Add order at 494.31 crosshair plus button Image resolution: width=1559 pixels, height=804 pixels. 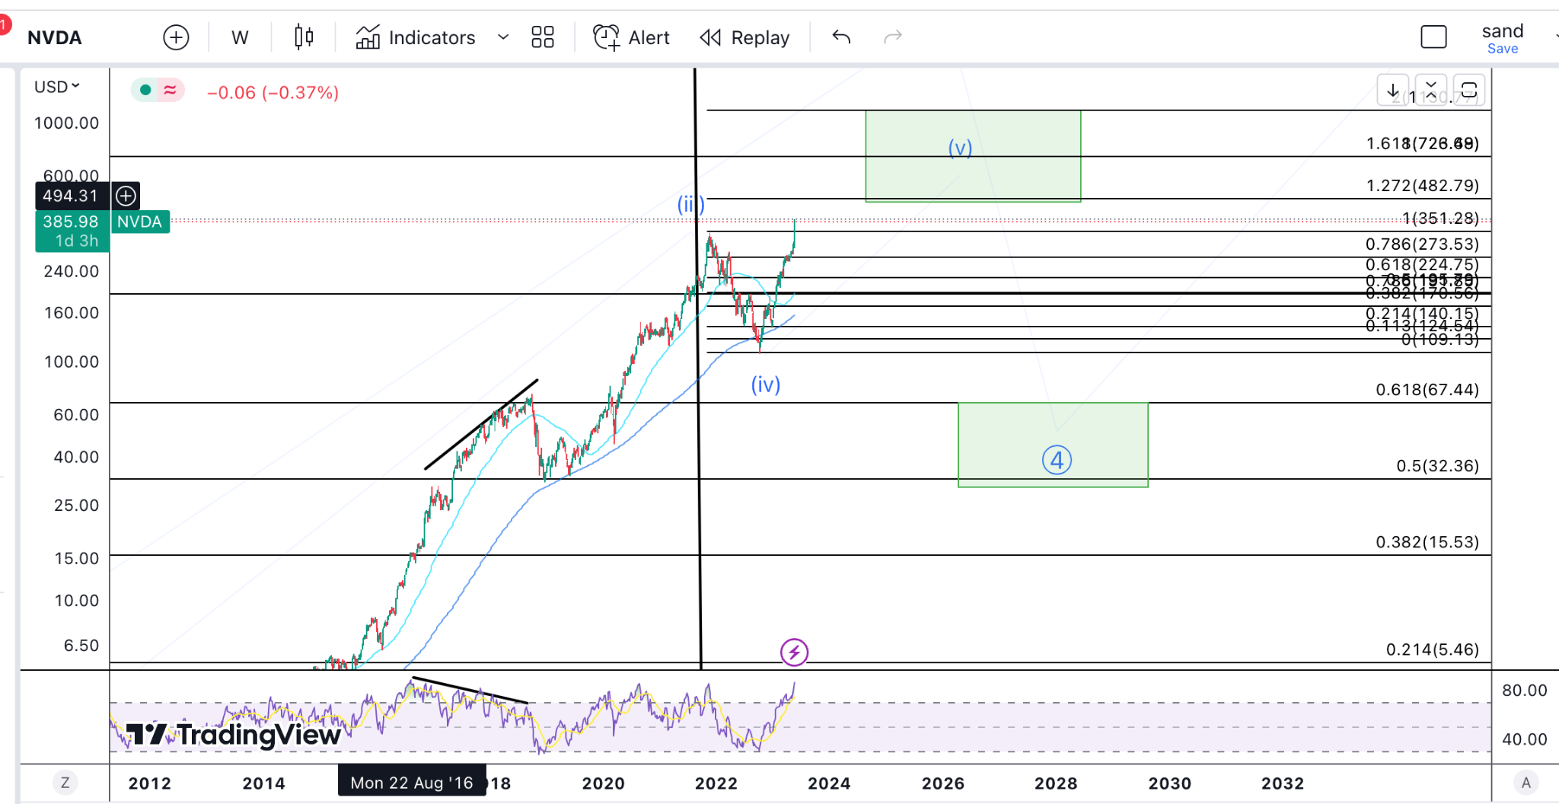(126, 196)
